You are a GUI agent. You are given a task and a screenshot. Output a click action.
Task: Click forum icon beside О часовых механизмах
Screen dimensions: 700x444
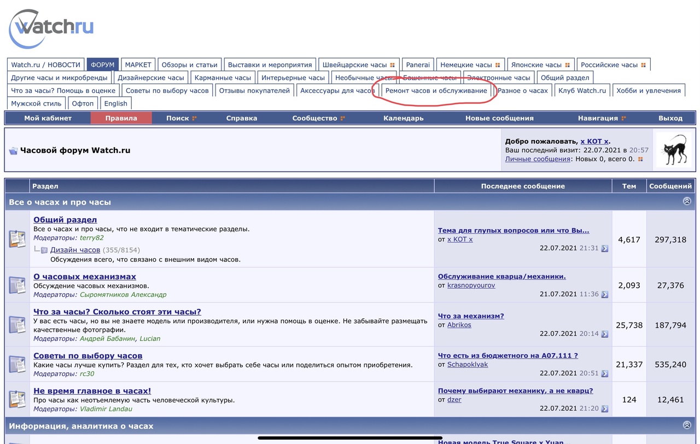17,285
